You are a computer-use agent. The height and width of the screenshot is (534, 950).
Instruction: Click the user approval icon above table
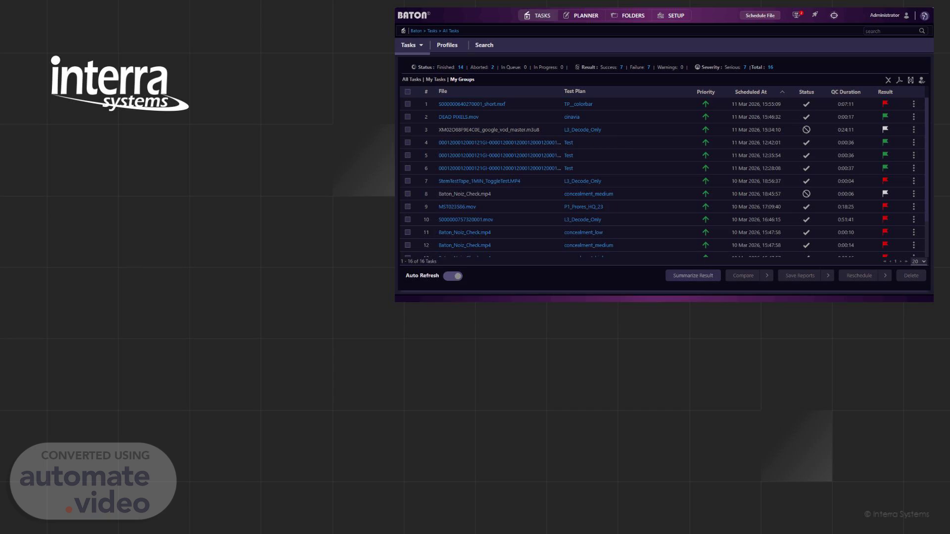pos(921,80)
